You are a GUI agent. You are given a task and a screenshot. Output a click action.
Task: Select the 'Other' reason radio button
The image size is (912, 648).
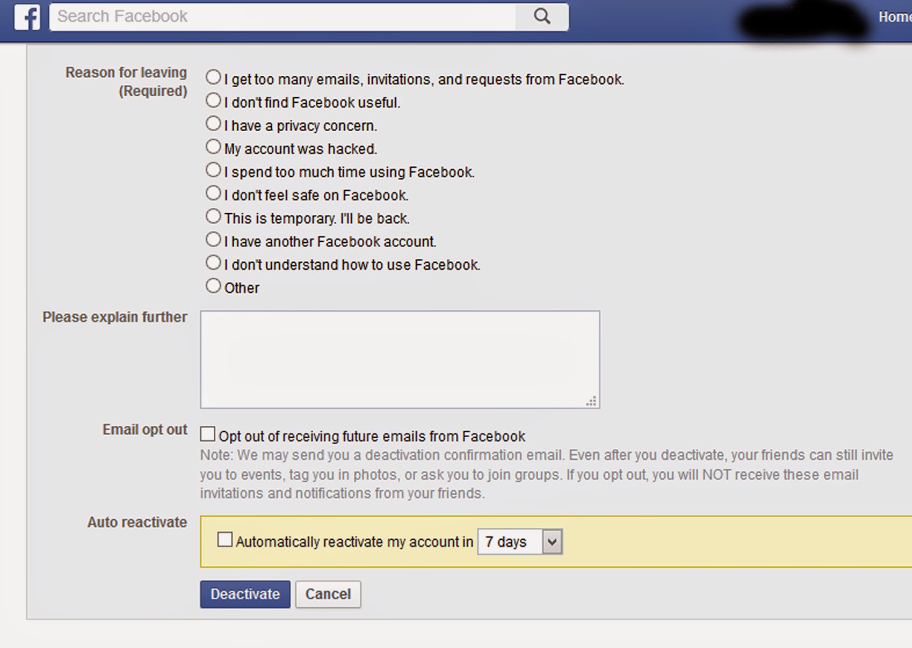[x=213, y=286]
